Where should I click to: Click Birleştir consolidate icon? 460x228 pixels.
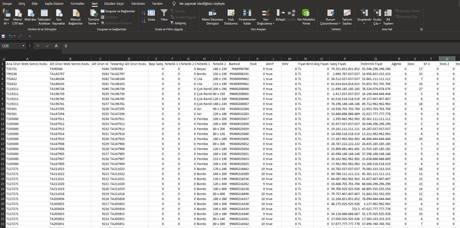pyautogui.click(x=281, y=15)
